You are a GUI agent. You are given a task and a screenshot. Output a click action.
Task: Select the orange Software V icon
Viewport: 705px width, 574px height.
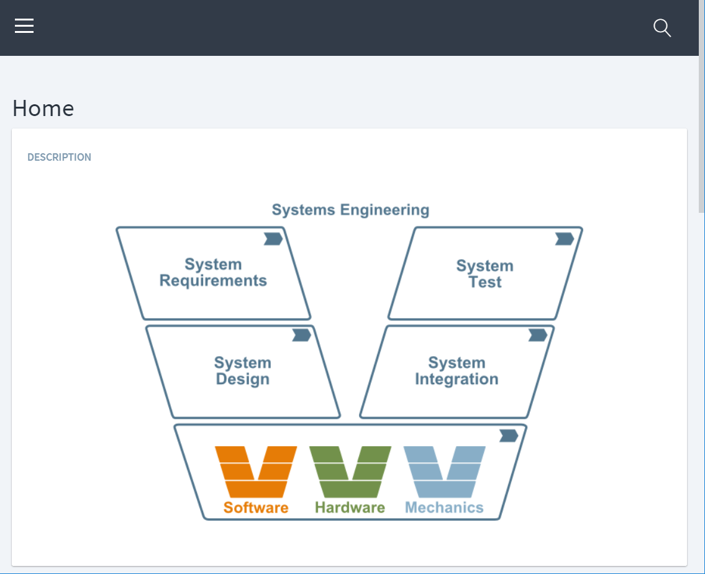[255, 471]
